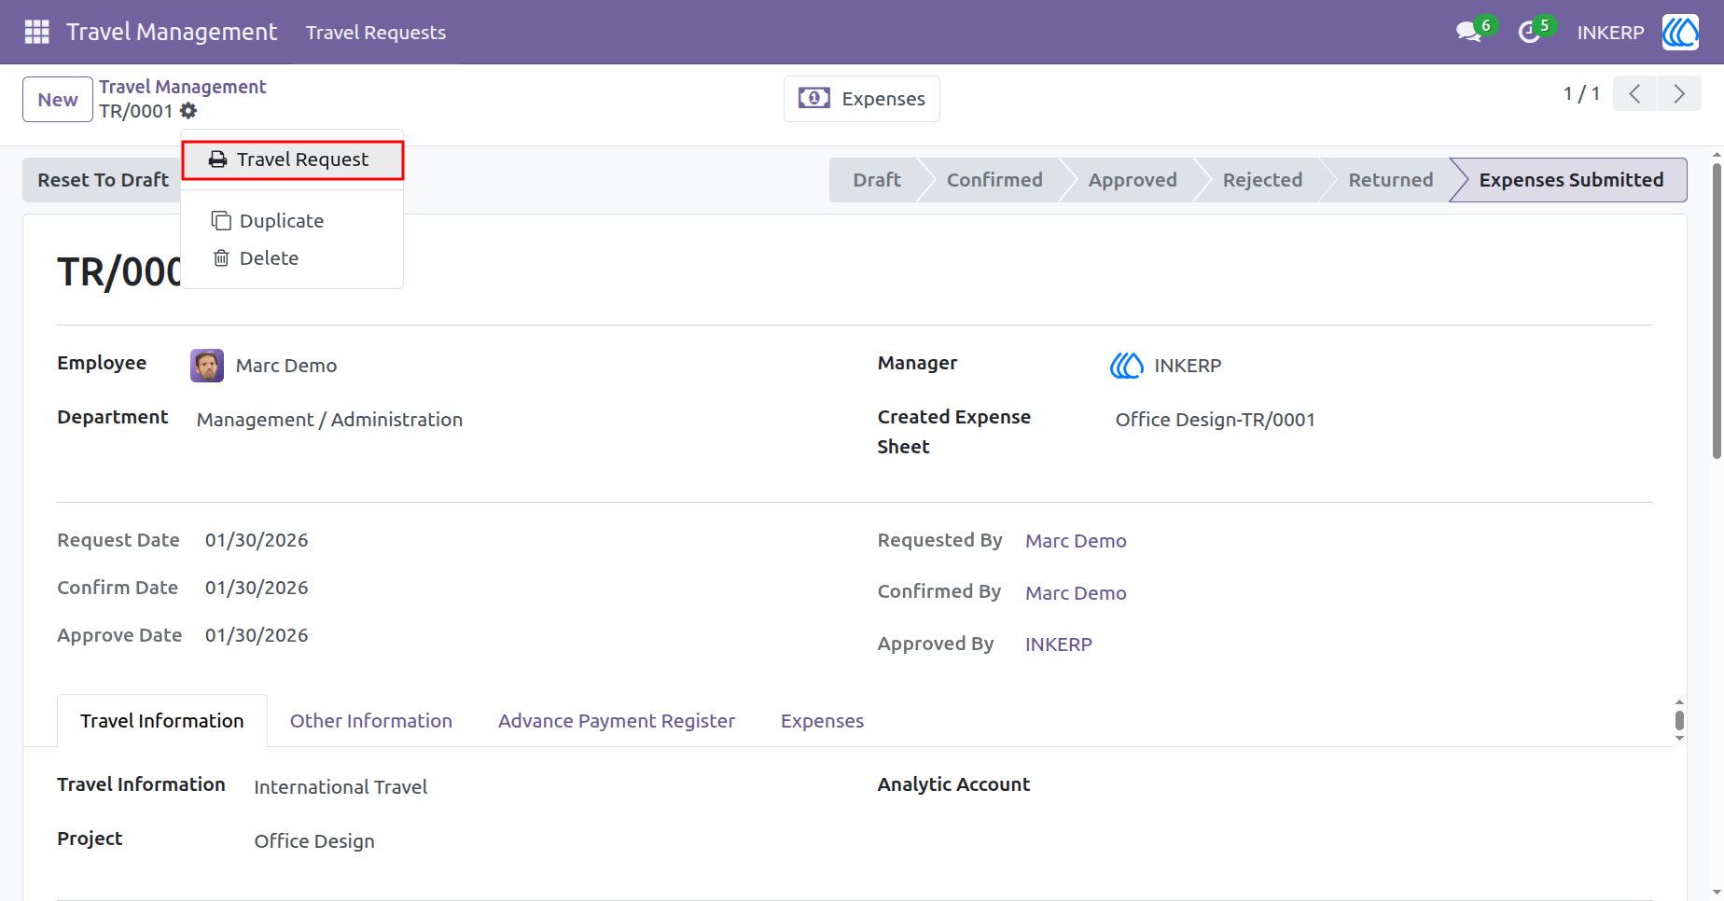Click the New button
1724x901 pixels.
(58, 99)
